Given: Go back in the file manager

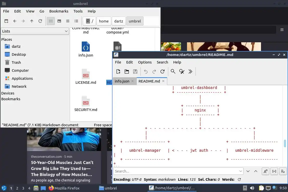Looking at the screenshot, I should pyautogui.click(x=15, y=21).
